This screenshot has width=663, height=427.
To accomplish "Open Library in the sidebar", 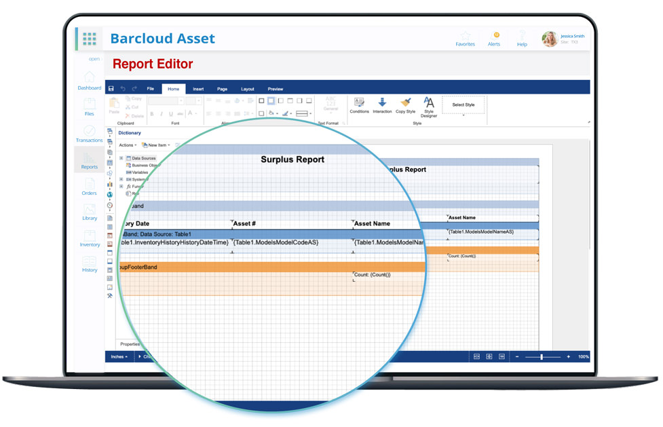I will click(89, 212).
